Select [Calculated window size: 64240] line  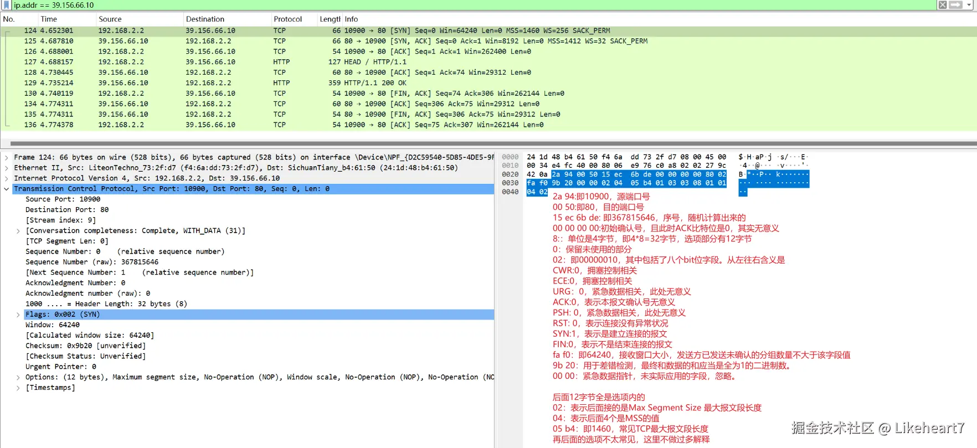click(x=89, y=336)
